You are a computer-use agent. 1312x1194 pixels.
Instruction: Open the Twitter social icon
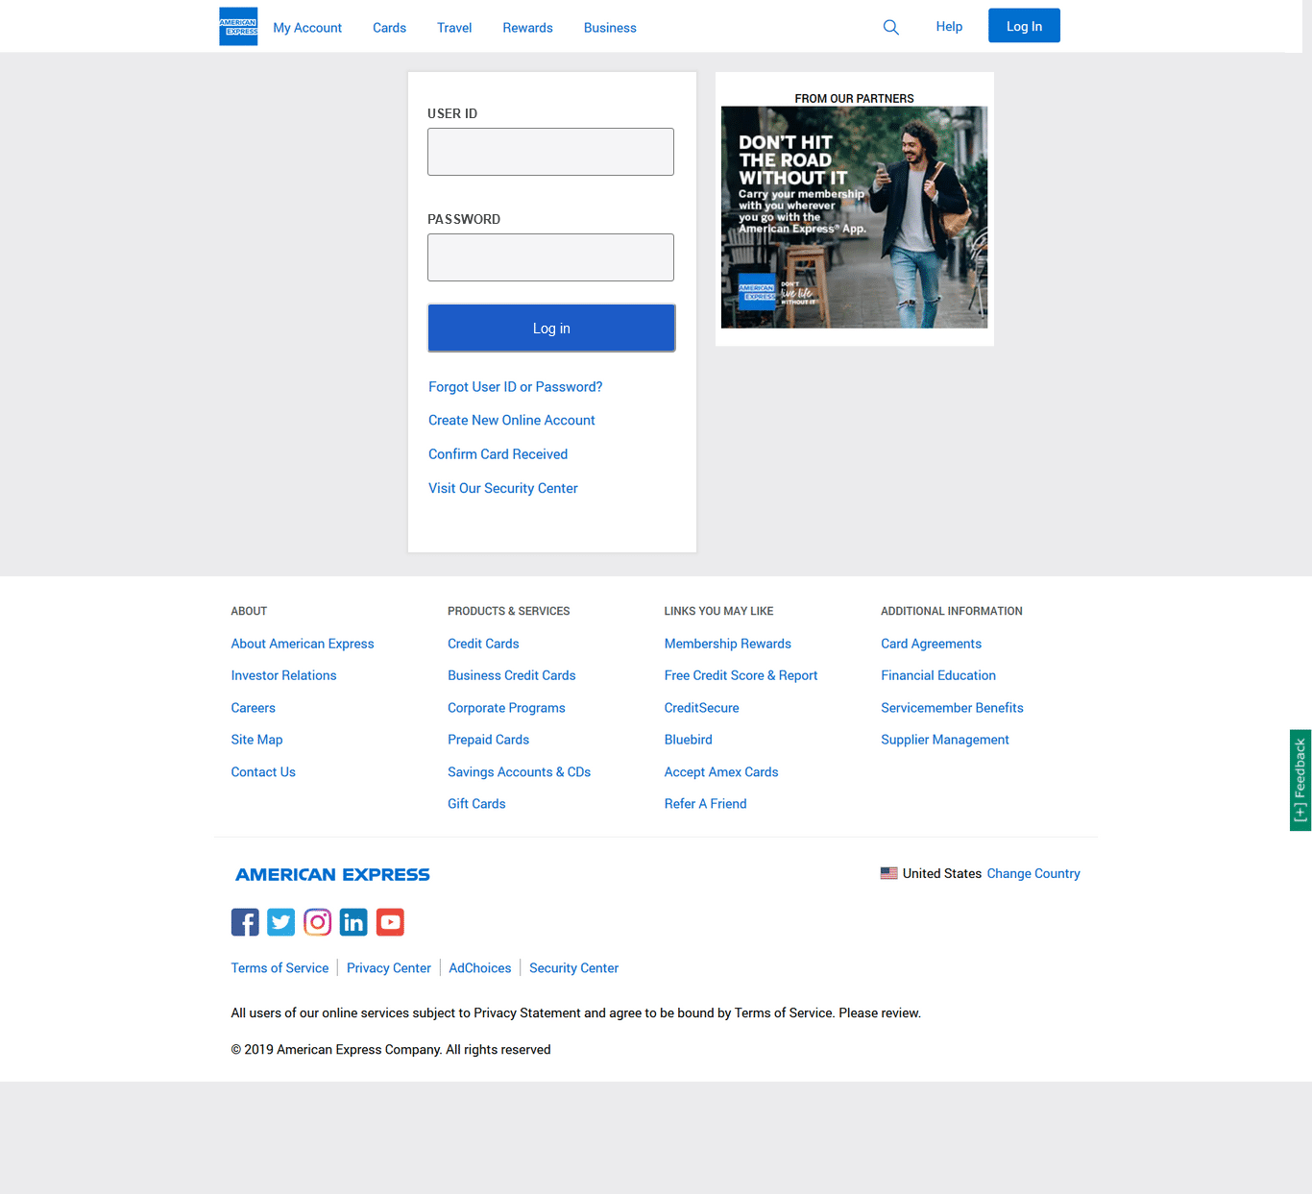coord(281,922)
